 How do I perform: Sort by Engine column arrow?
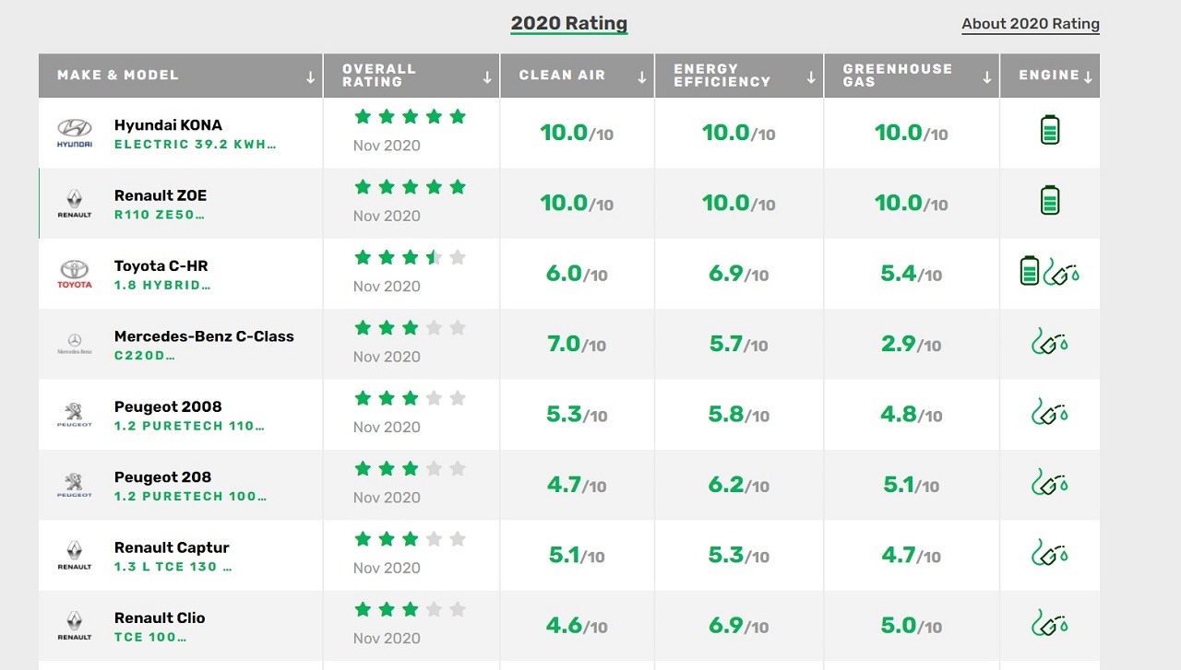click(1088, 78)
